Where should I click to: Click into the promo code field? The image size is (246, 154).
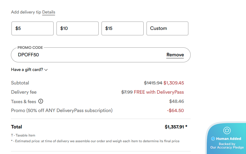pyautogui.click(x=86, y=55)
